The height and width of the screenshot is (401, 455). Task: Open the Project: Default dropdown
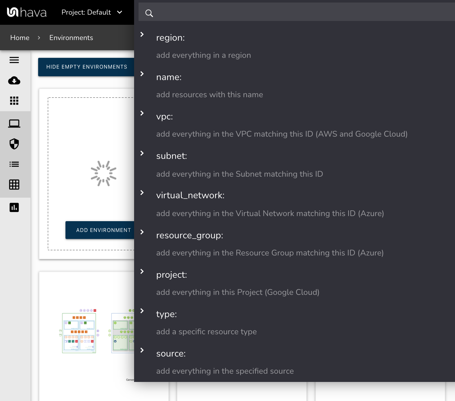point(92,12)
